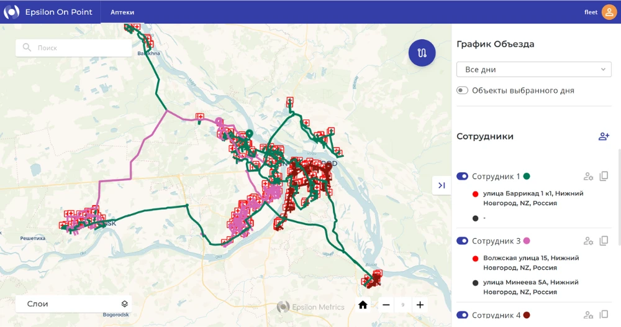Toggle 'Объекты выбранного дня' switch

pos(463,91)
